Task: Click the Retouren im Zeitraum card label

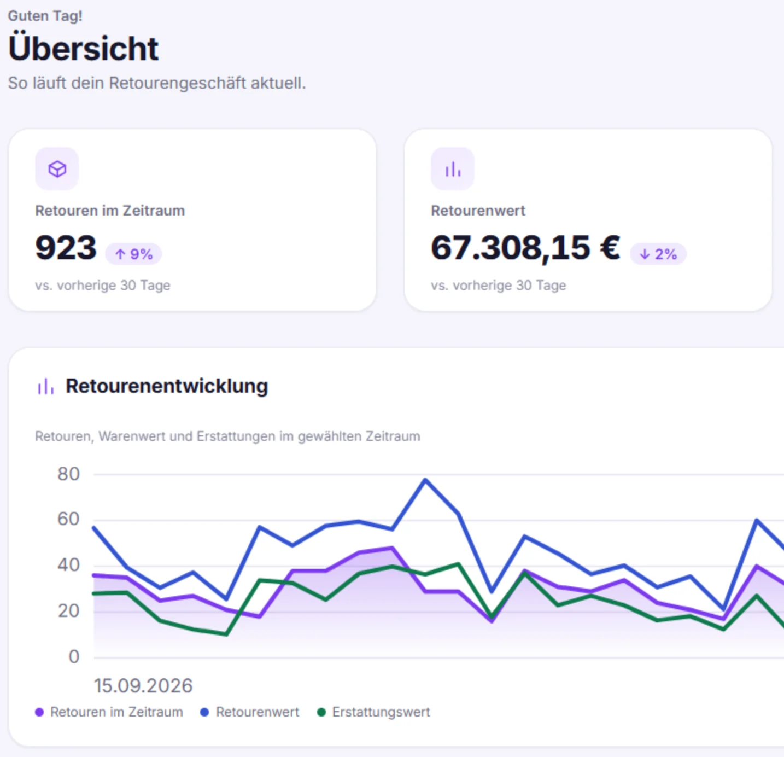Action: (110, 211)
